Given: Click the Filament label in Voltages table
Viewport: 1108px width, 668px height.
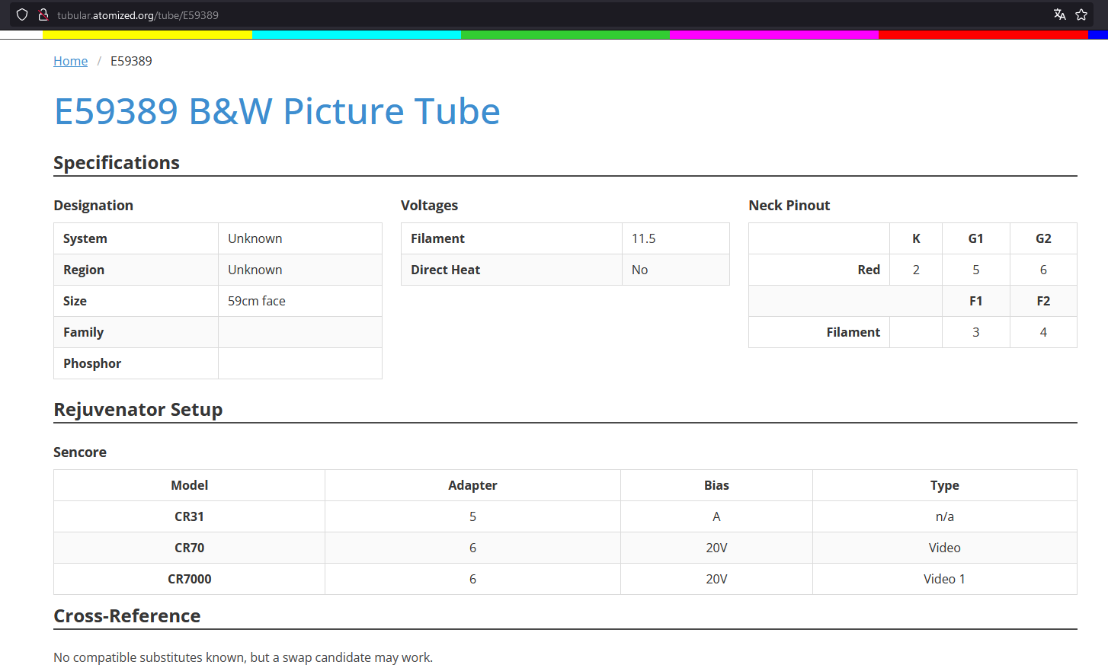Looking at the screenshot, I should click(437, 238).
